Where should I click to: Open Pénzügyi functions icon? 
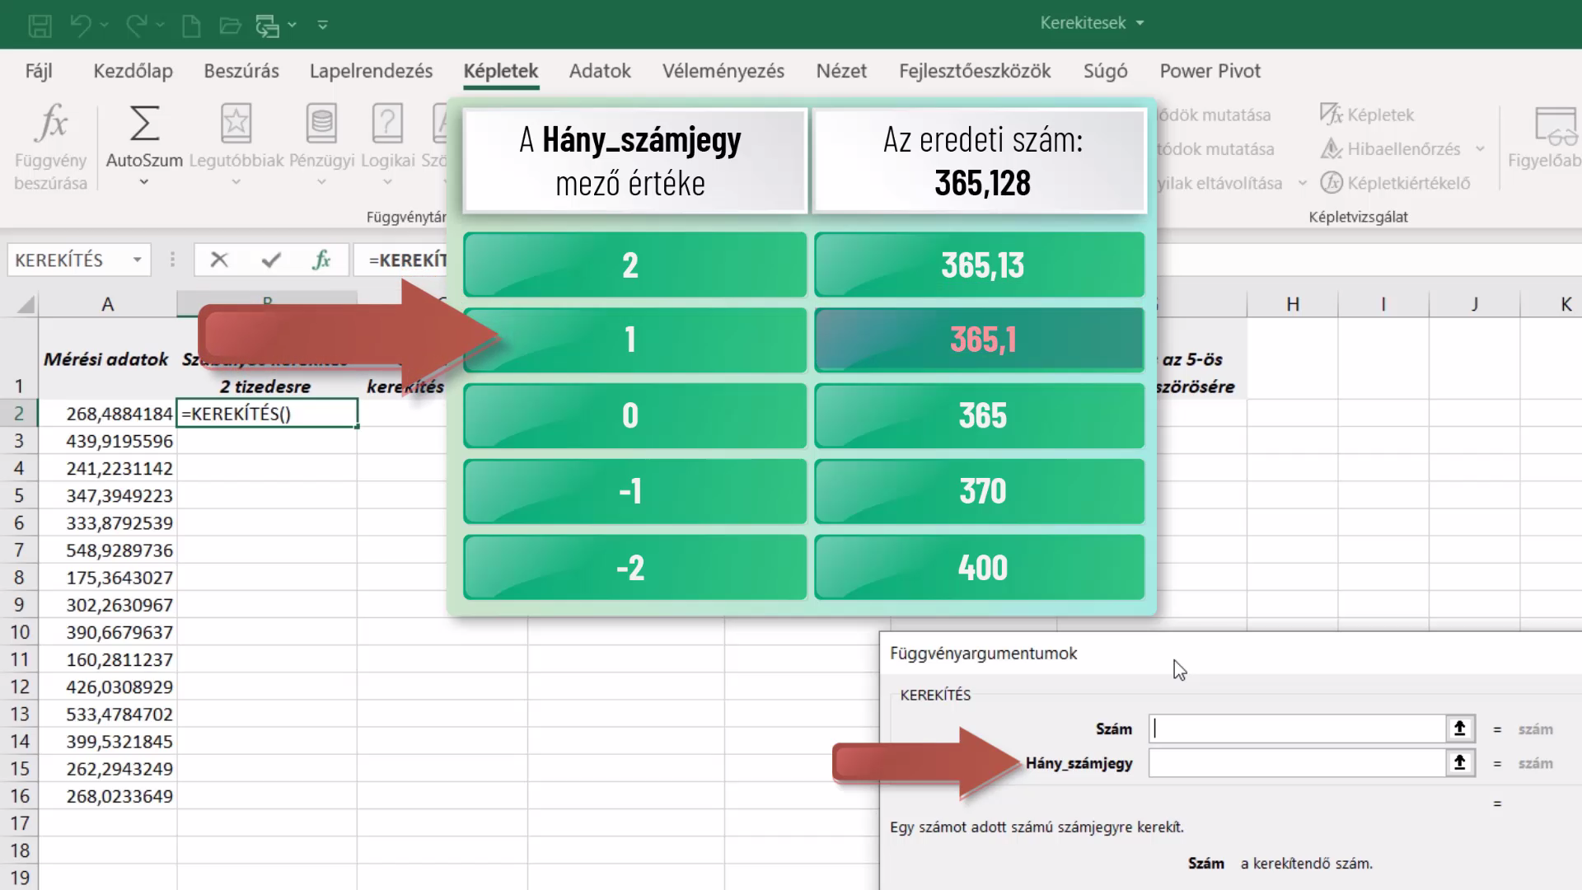[x=321, y=124]
